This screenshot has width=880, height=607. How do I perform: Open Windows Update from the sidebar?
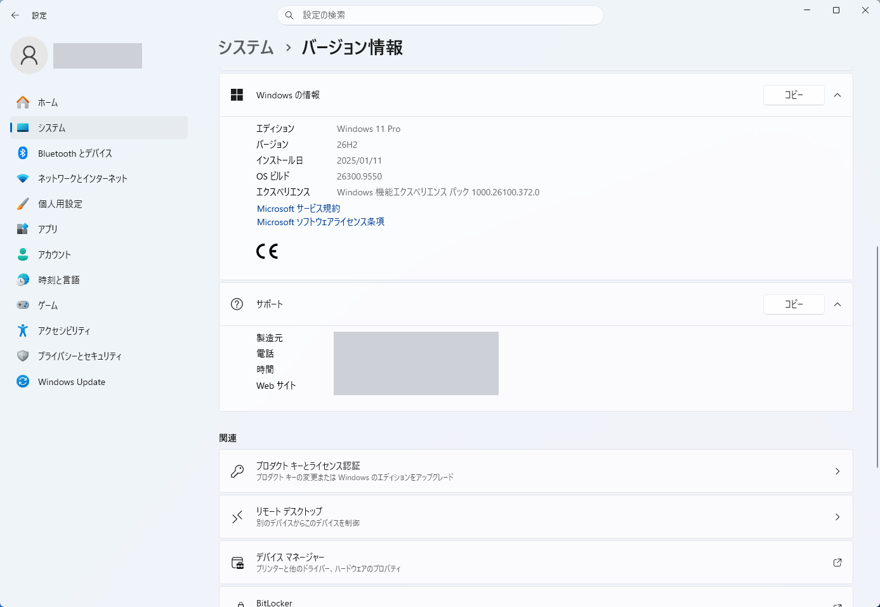99,381
